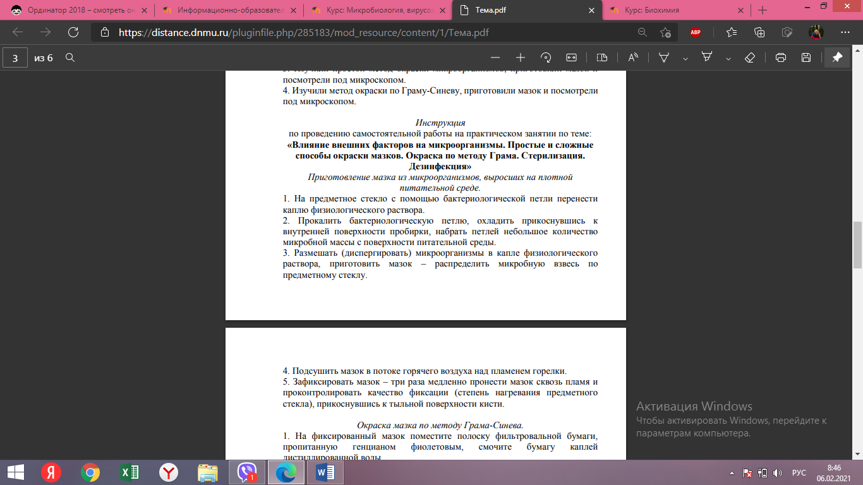This screenshot has width=863, height=485.
Task: Rotate the PDF page
Action: pyautogui.click(x=546, y=57)
